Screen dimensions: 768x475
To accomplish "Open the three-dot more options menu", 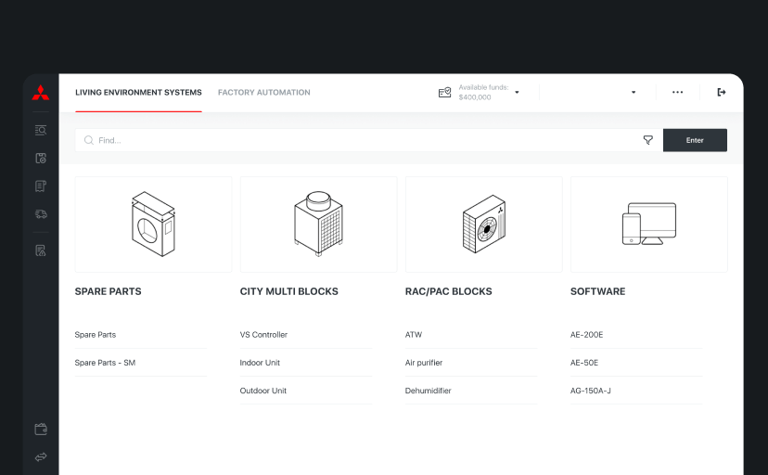I will point(678,93).
